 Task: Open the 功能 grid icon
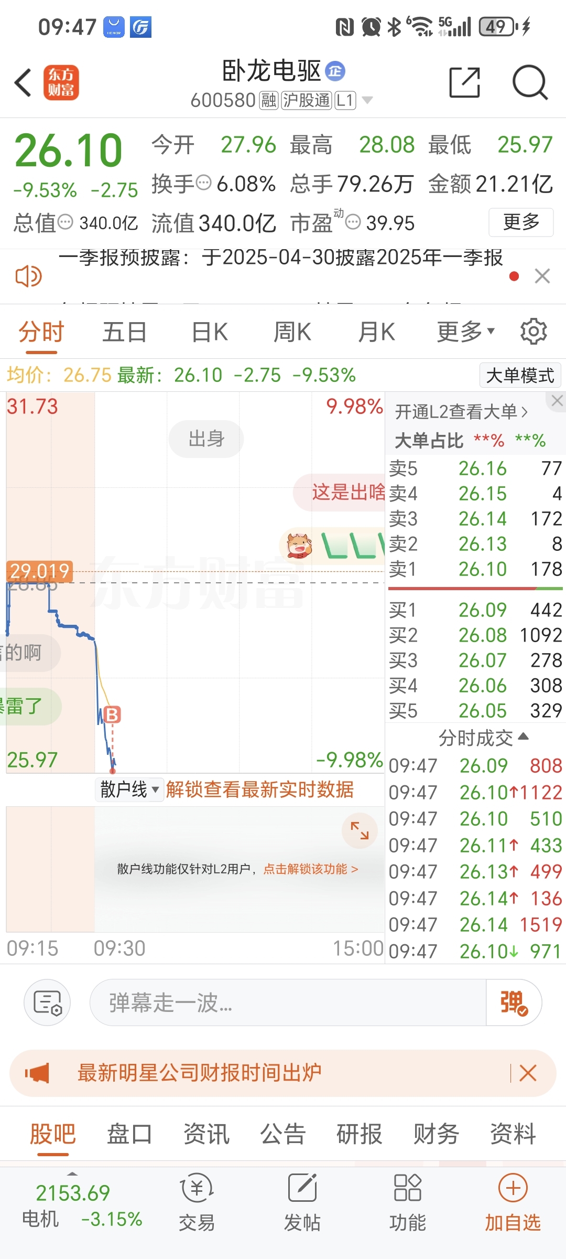tap(408, 1188)
